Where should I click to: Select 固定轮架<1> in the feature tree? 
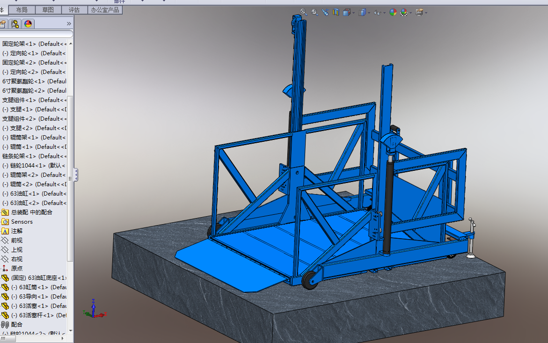pyautogui.click(x=34, y=44)
